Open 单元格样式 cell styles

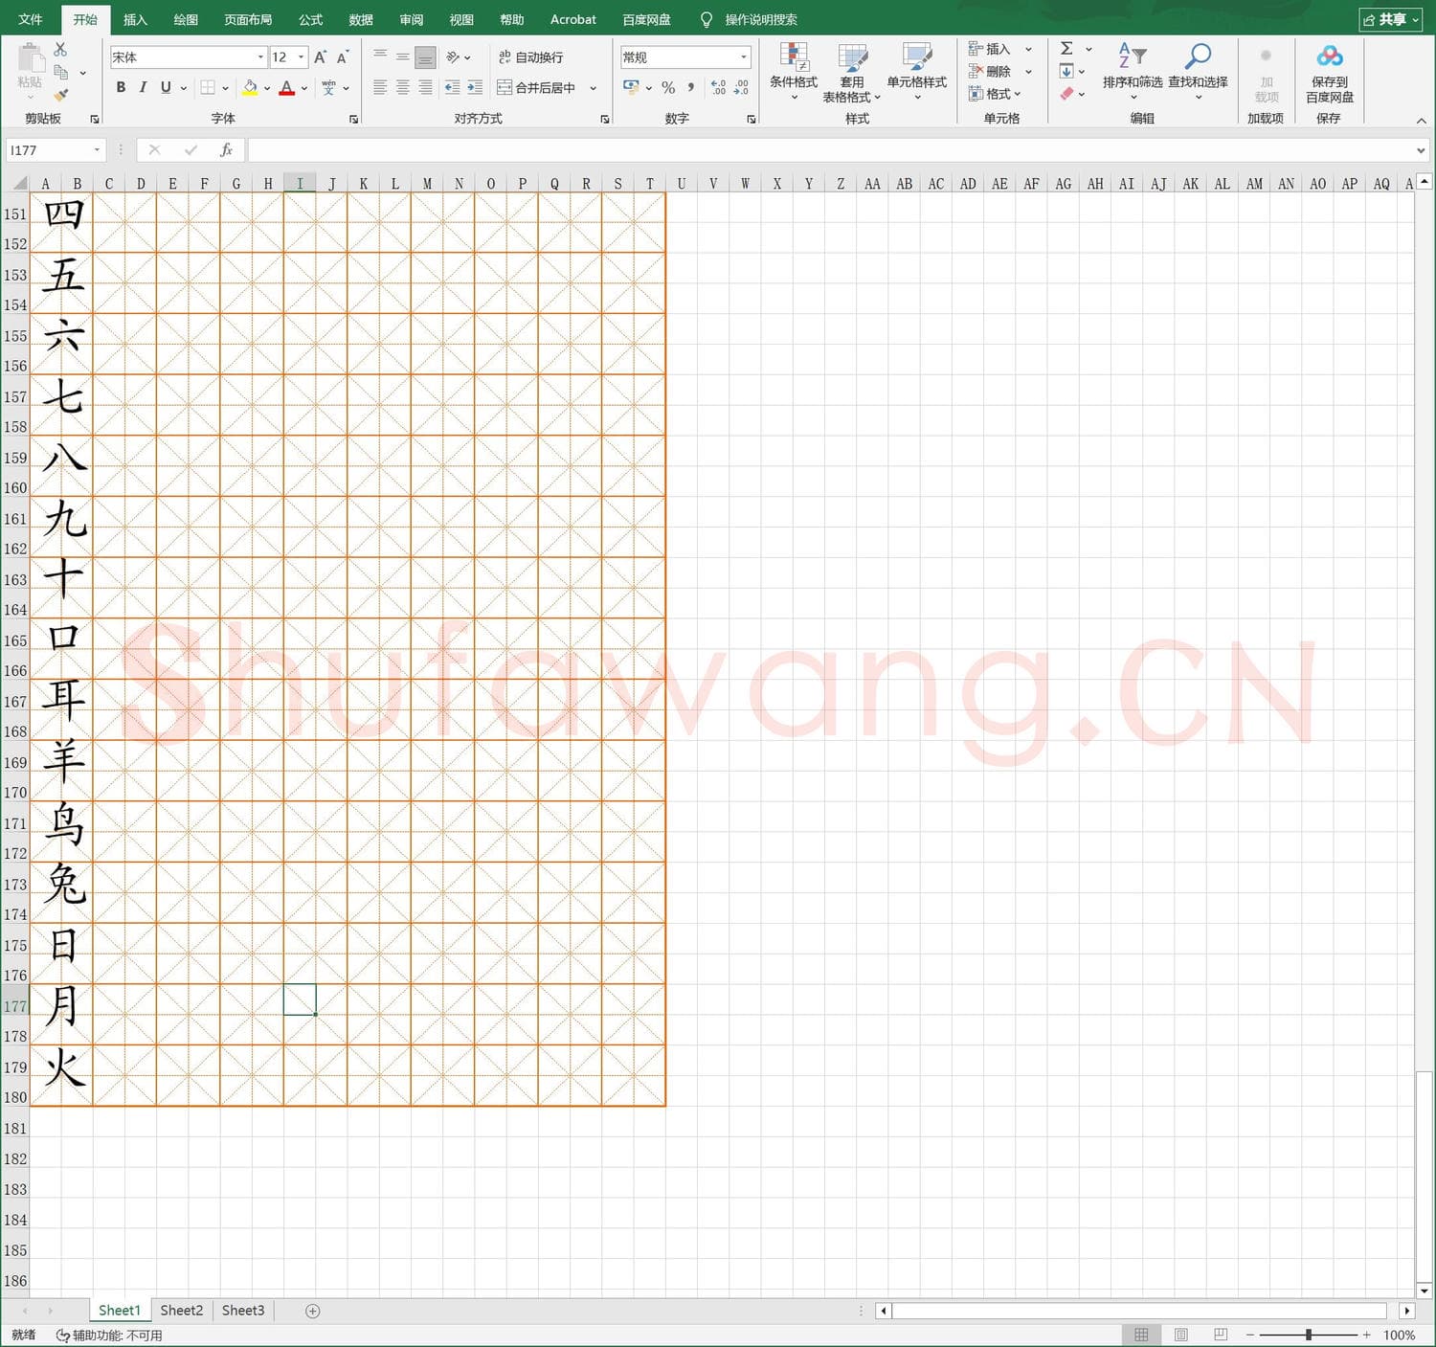tap(917, 73)
